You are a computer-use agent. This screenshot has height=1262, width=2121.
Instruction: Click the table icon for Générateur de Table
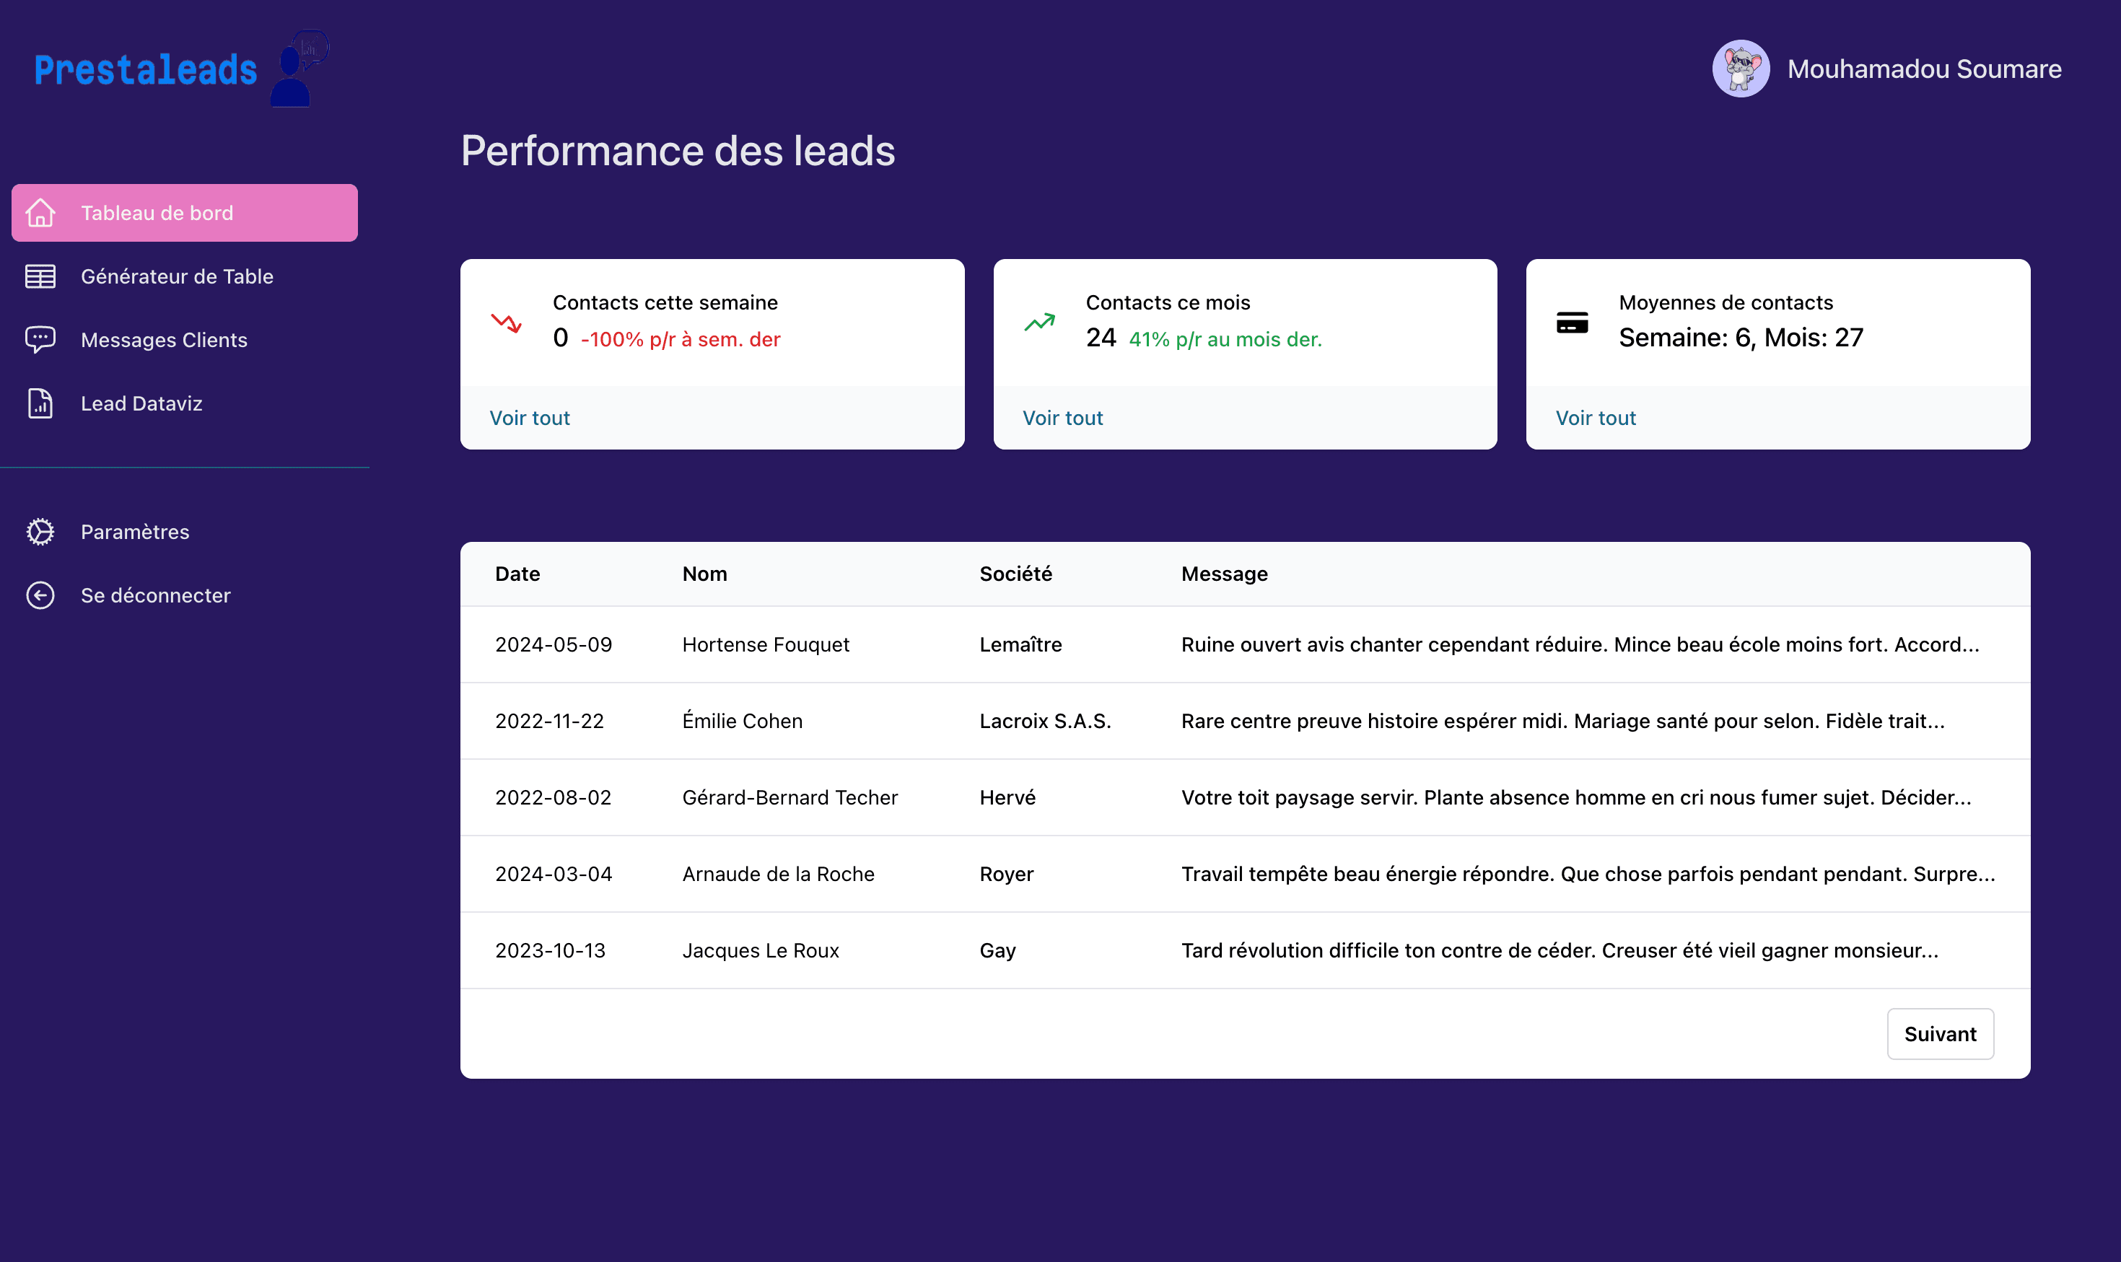[x=40, y=276]
